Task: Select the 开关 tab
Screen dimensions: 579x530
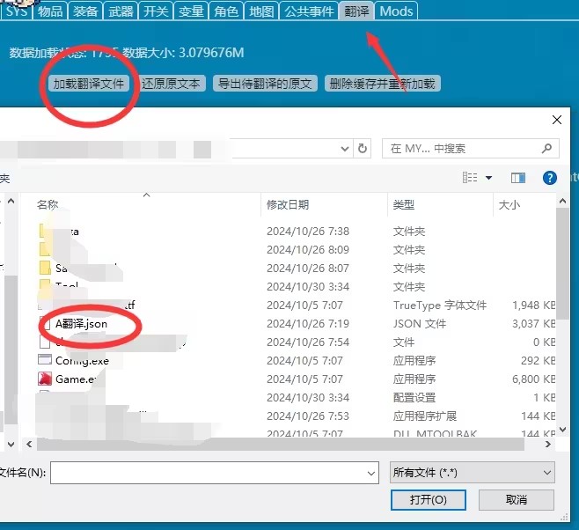Action: (156, 11)
